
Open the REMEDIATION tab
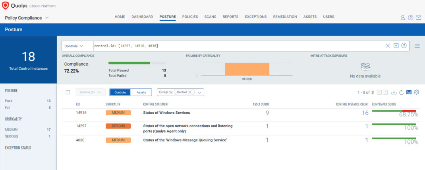pyautogui.click(x=285, y=17)
